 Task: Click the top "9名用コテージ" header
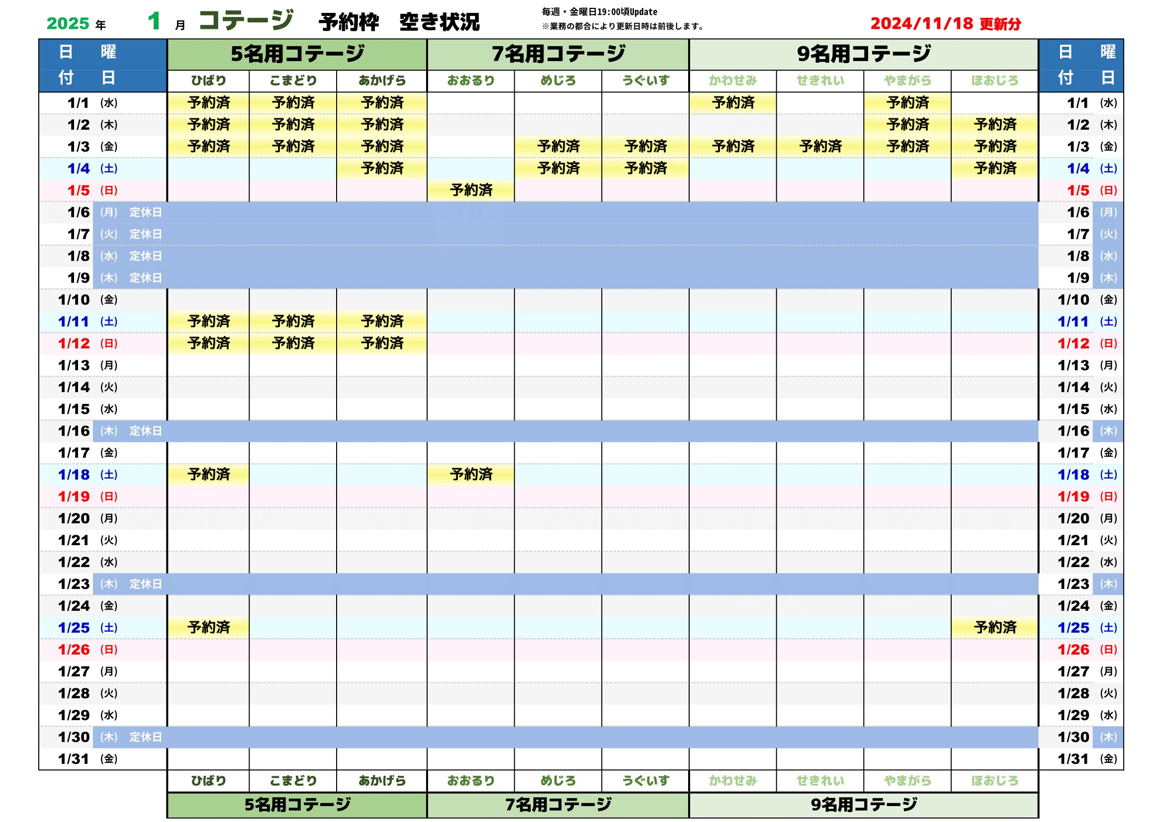864,54
